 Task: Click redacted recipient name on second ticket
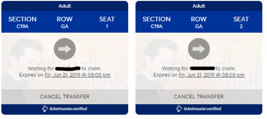click(x=202, y=69)
